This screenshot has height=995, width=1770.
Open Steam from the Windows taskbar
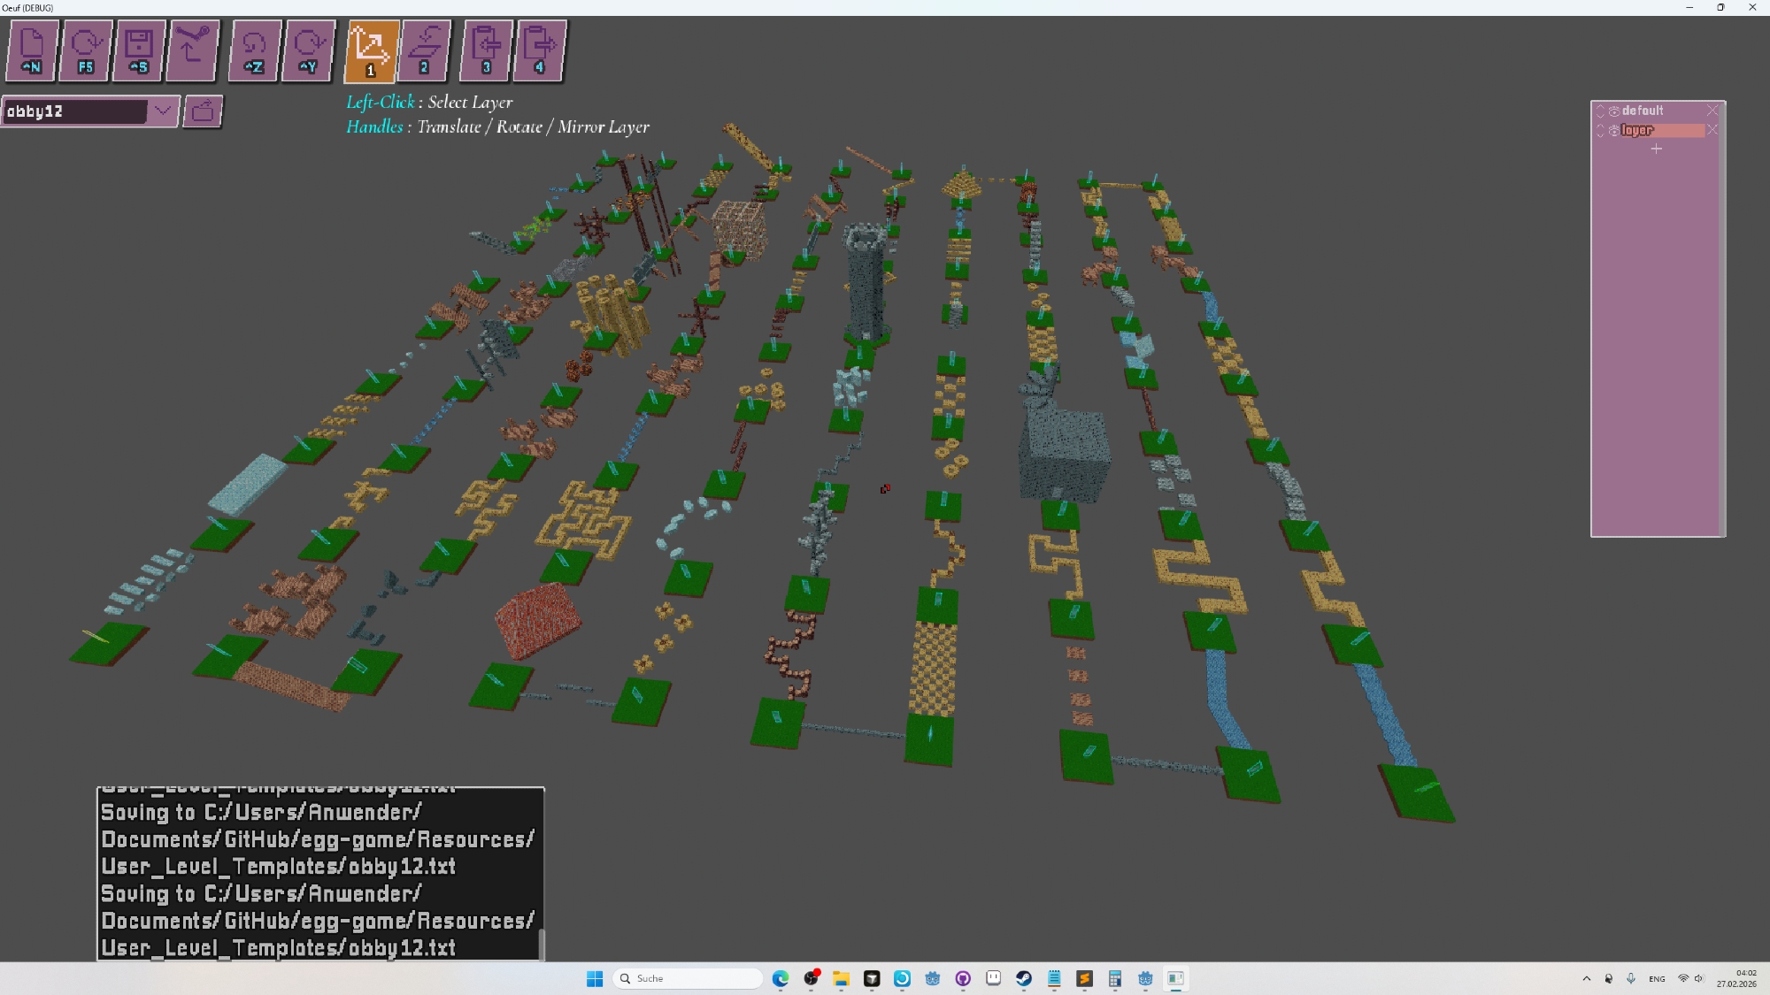tap(1024, 978)
